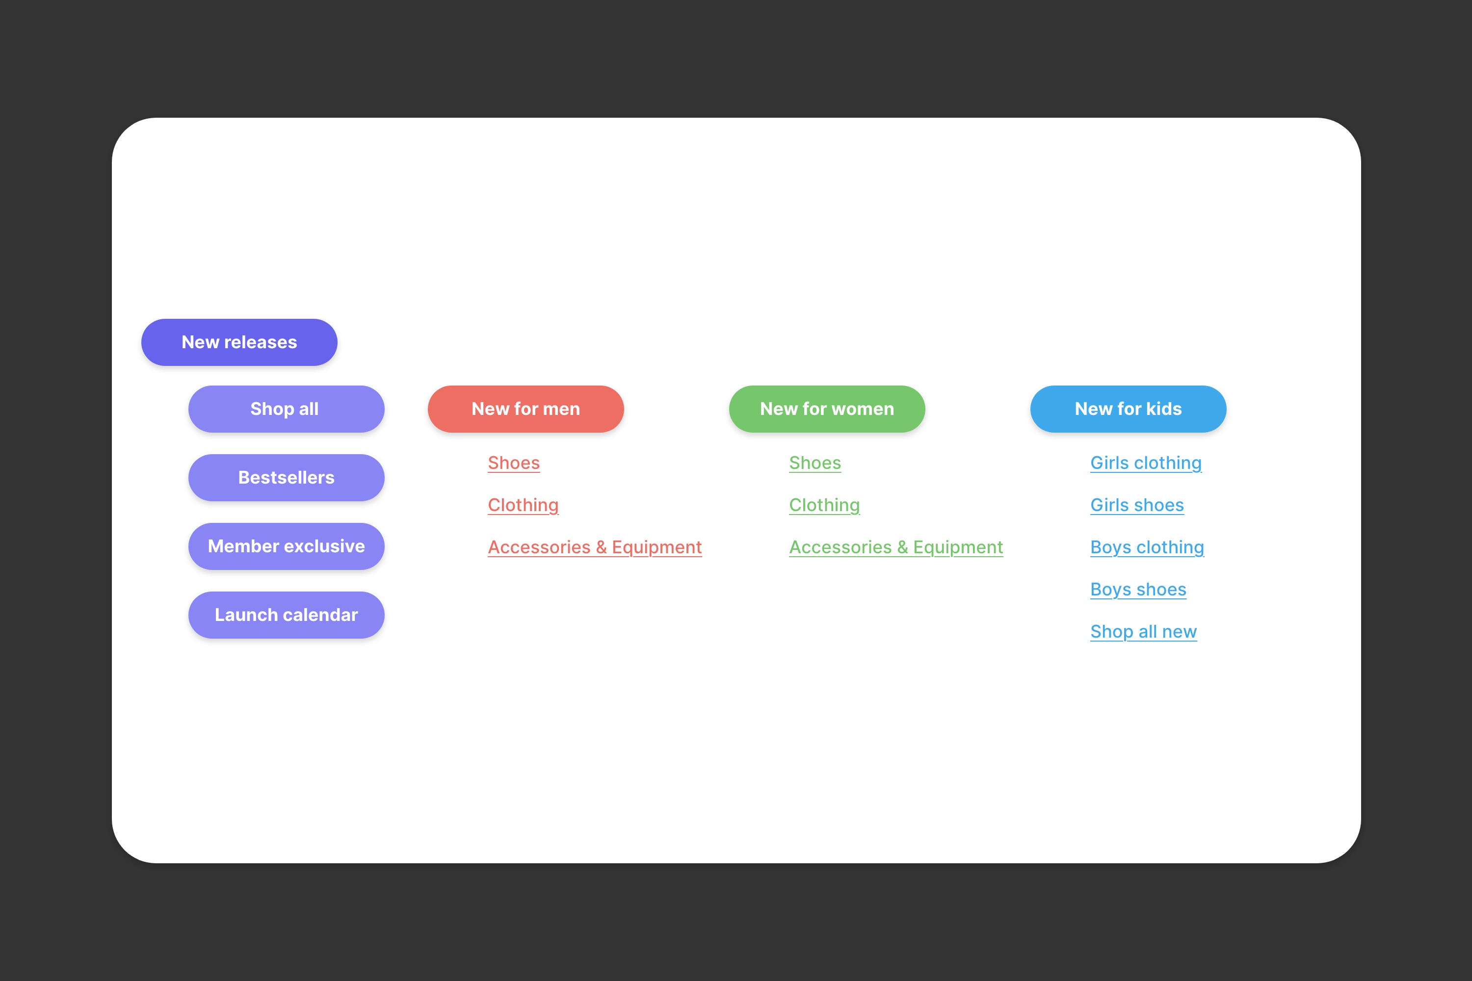The image size is (1472, 981).
Task: Select Launch calendar option
Action: pos(286,614)
